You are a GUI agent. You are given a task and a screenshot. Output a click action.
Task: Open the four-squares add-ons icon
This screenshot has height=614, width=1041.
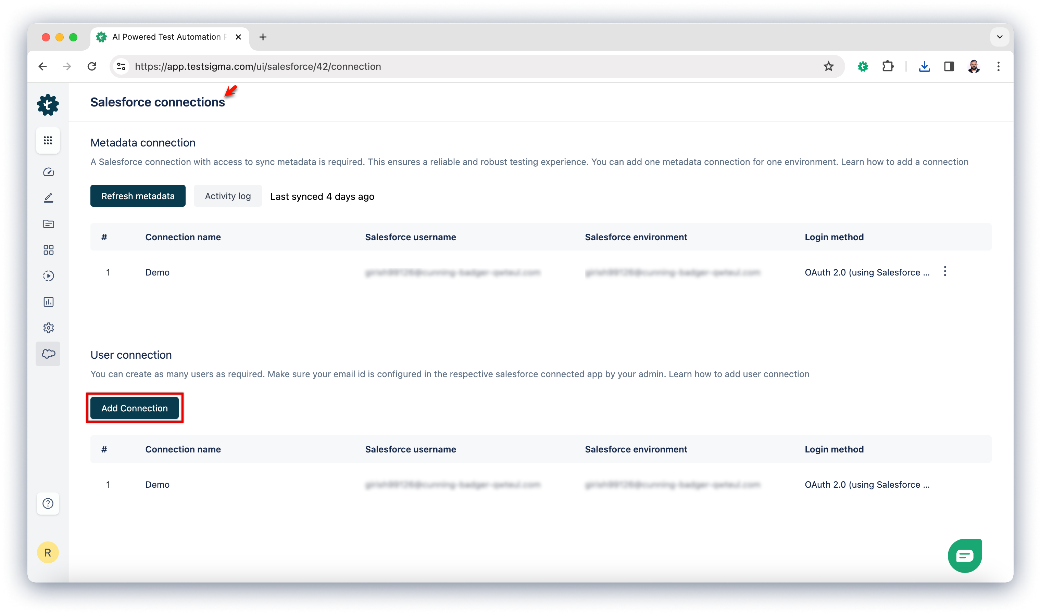point(48,250)
